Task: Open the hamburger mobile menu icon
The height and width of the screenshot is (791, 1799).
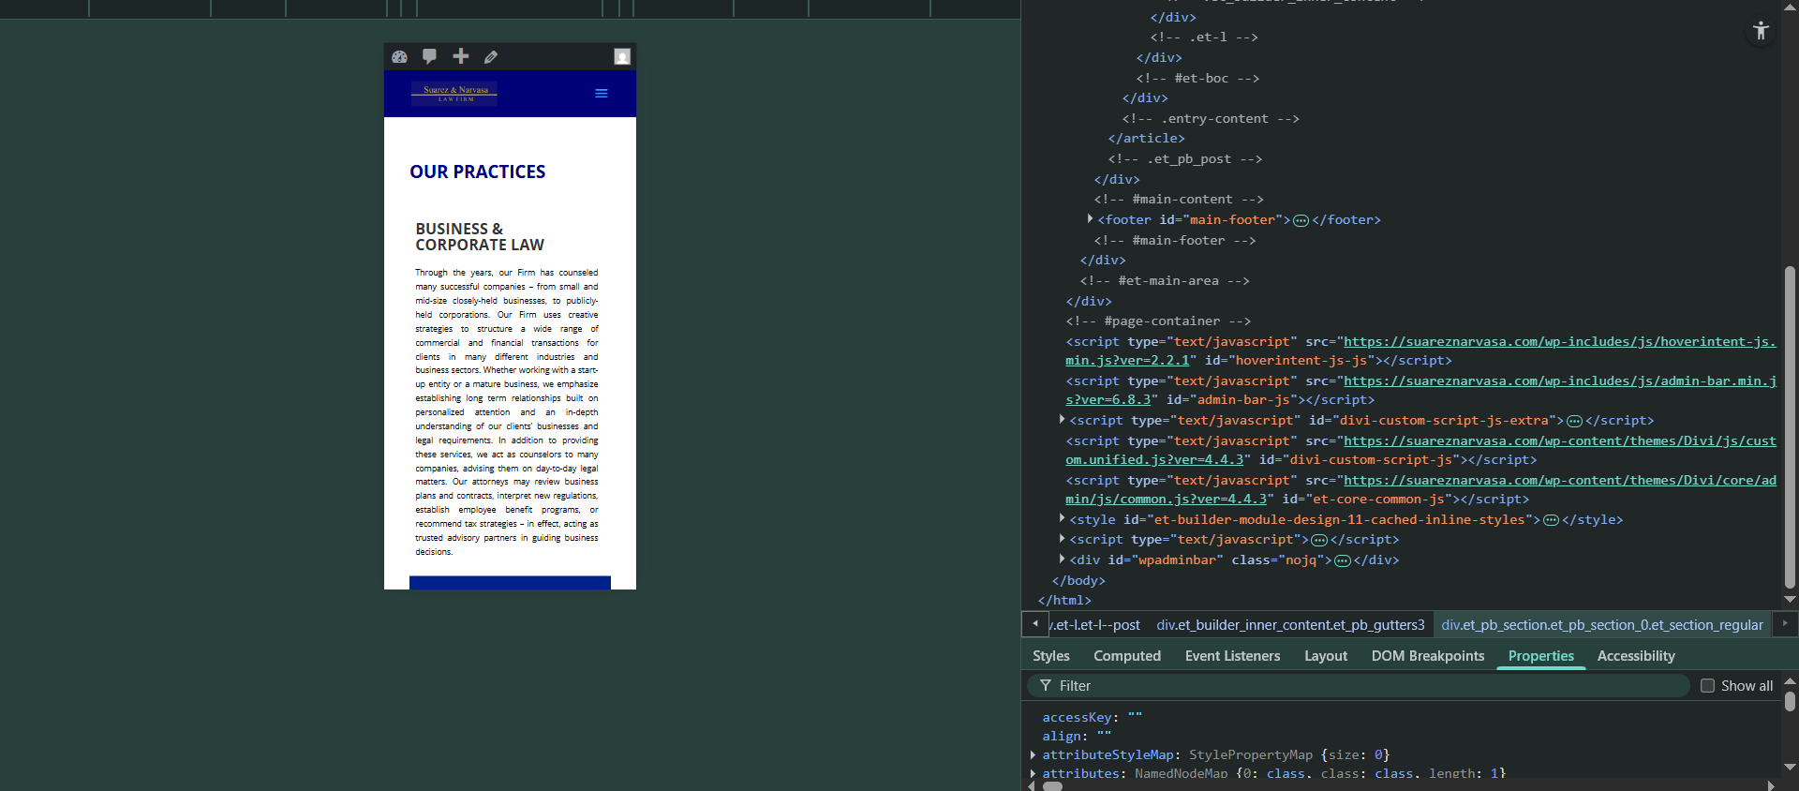Action: click(602, 94)
